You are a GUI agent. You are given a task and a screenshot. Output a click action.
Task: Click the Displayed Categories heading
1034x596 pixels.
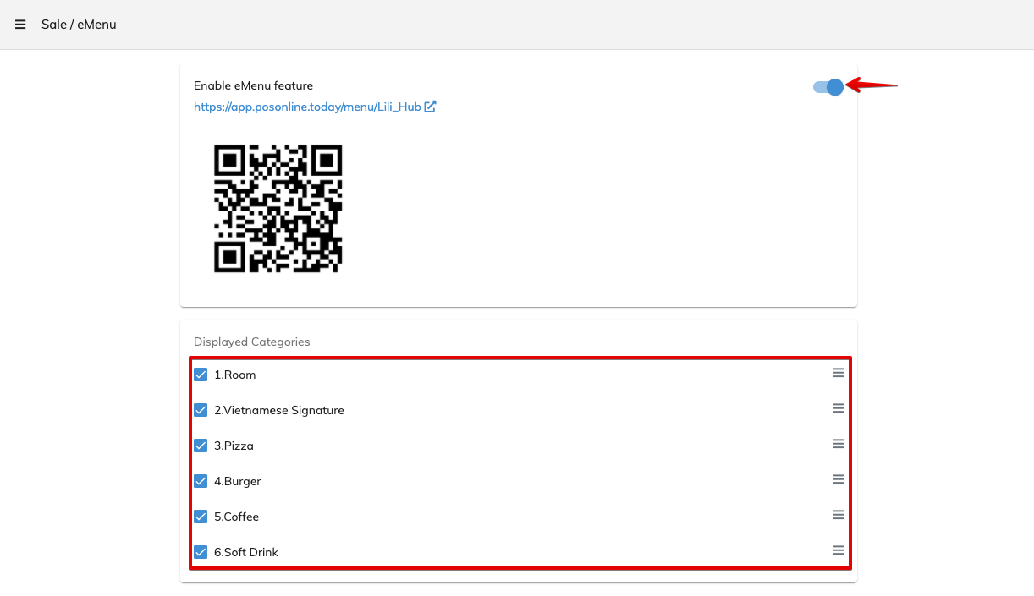pos(252,342)
